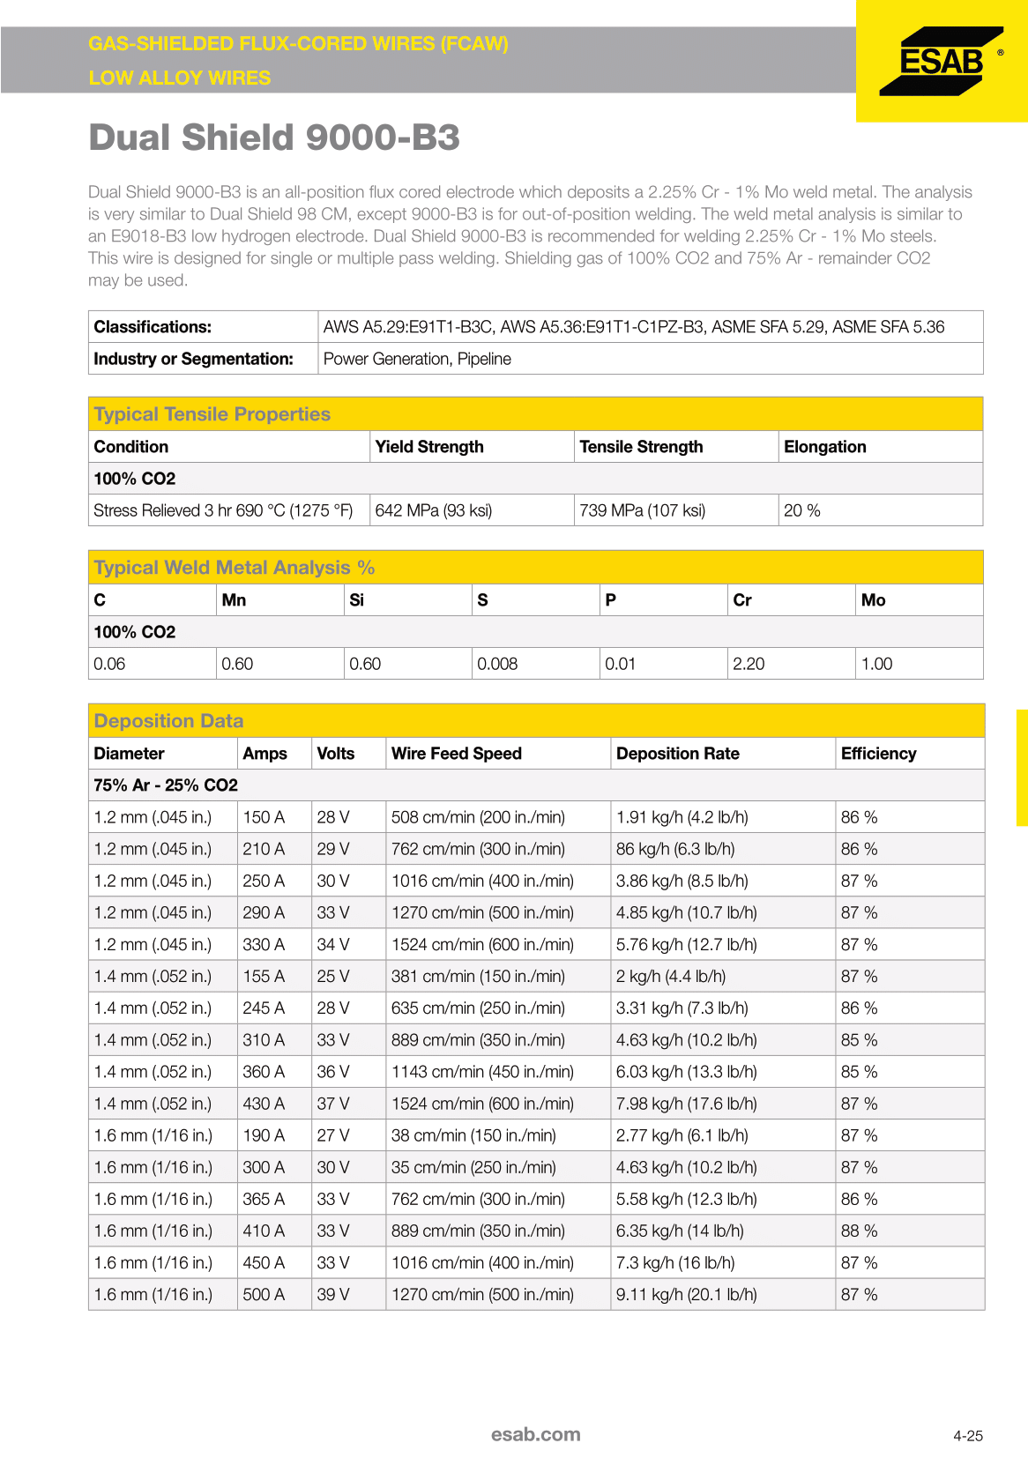Click the '88 %' efficiency cell
Screen dimensions: 1028x1458
pos(910,1231)
